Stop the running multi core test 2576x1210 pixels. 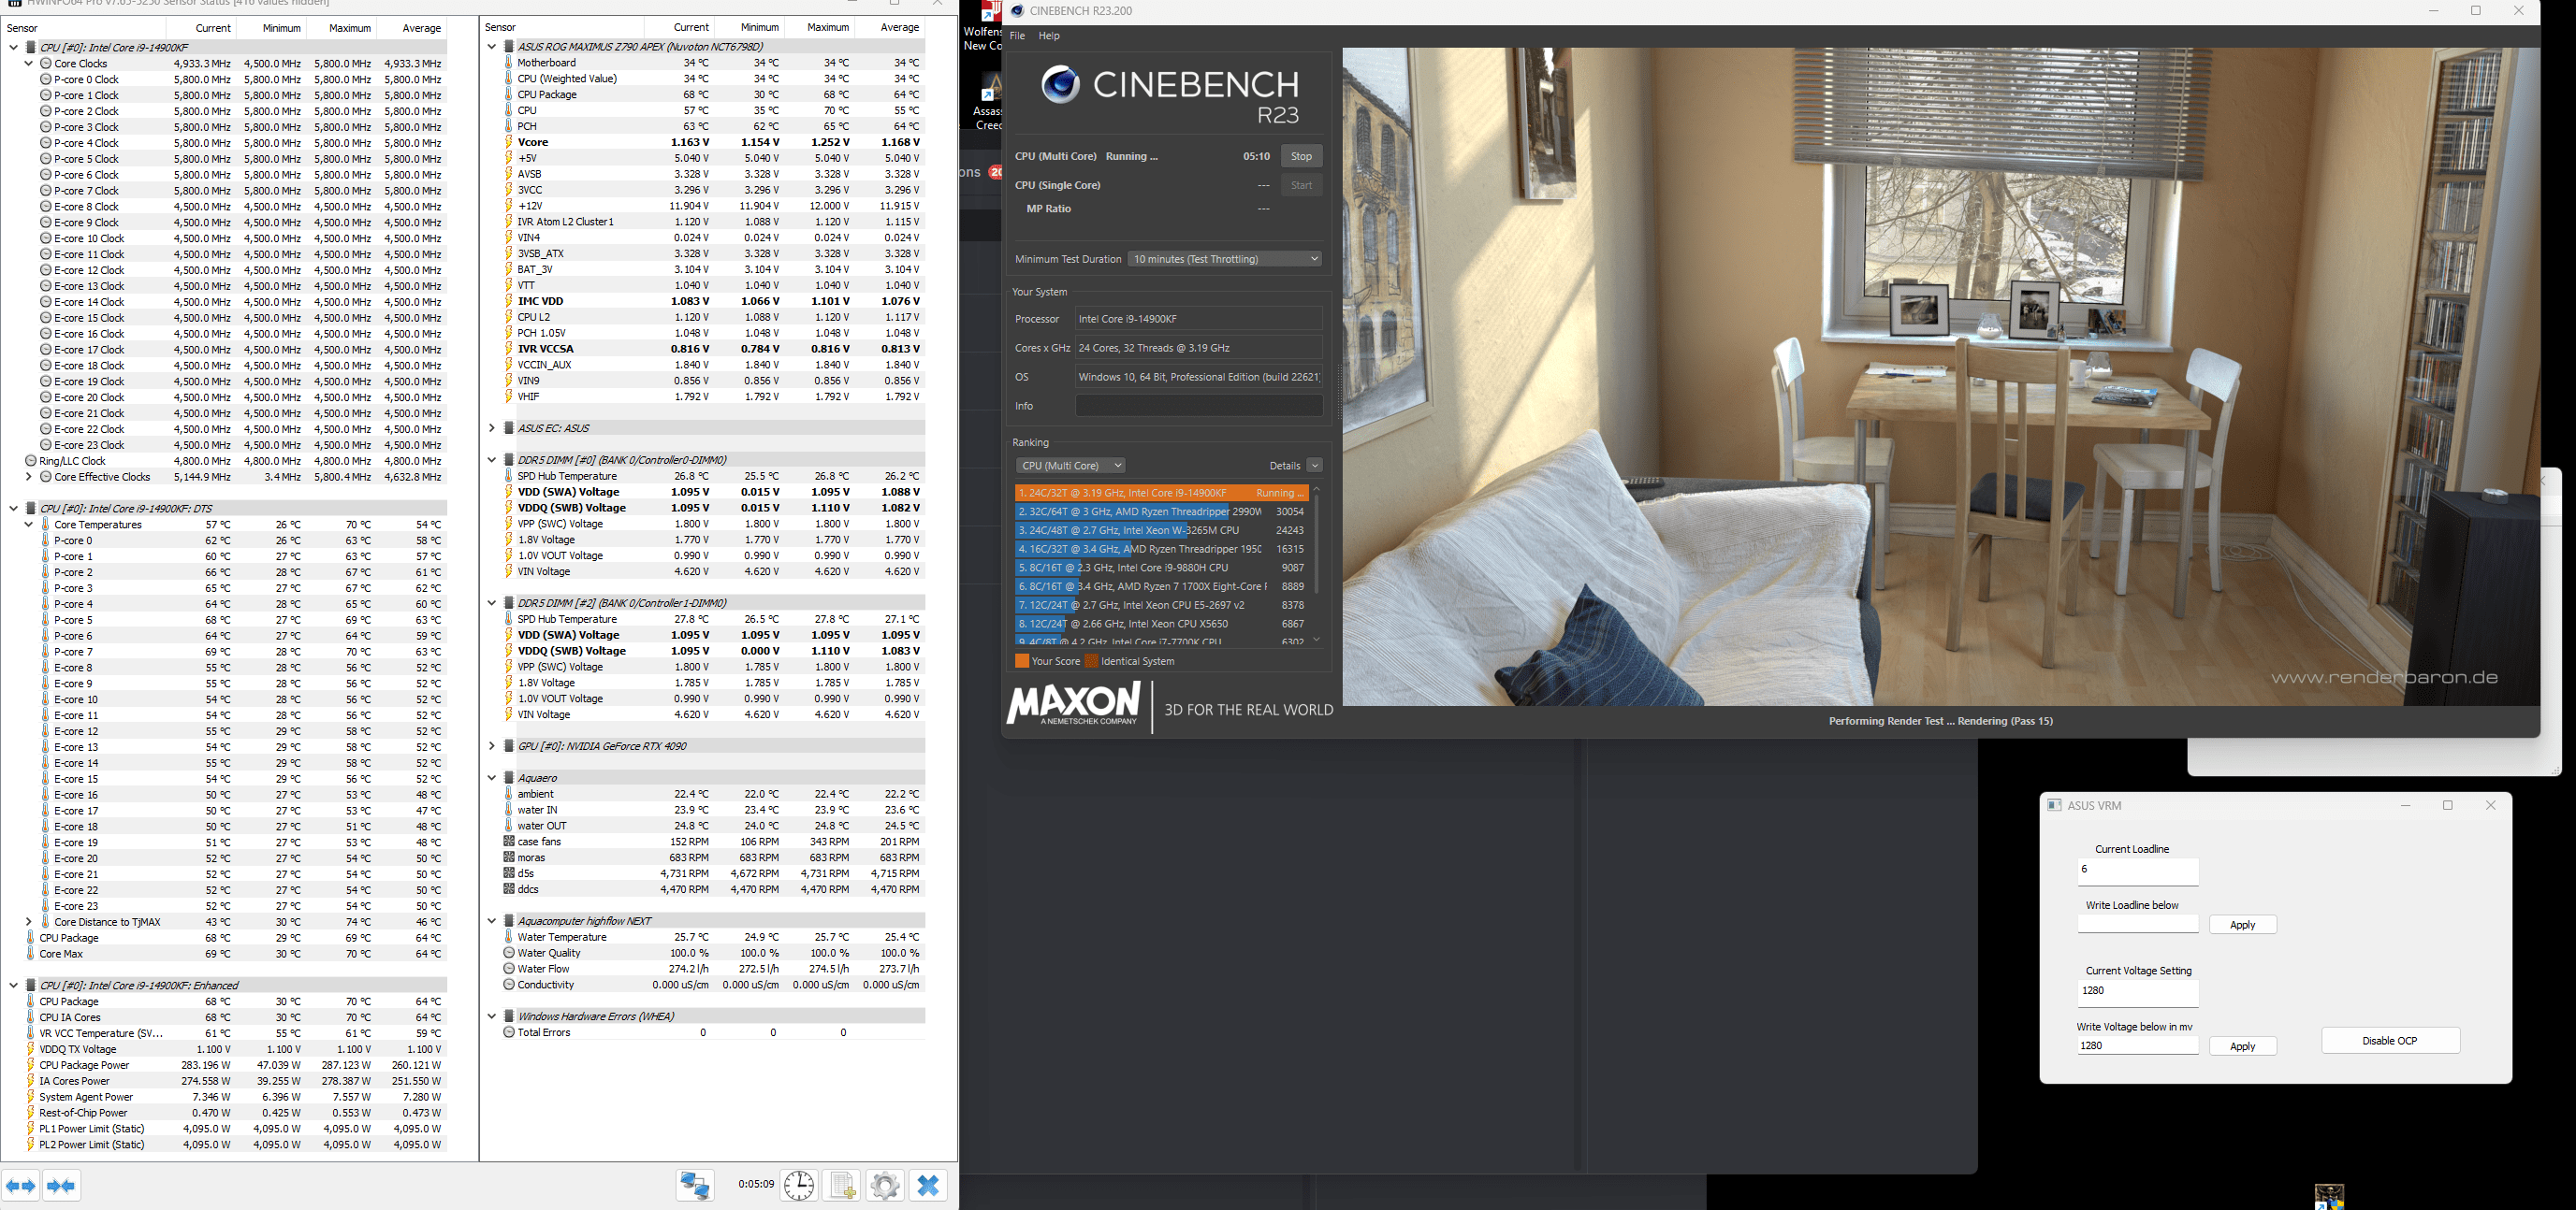point(1301,156)
